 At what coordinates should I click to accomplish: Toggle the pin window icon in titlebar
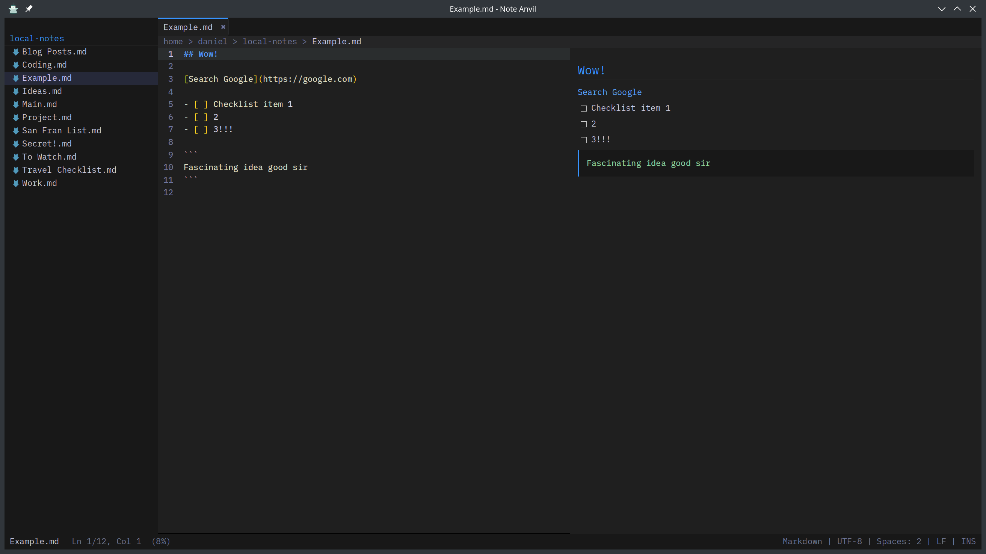[x=29, y=9]
